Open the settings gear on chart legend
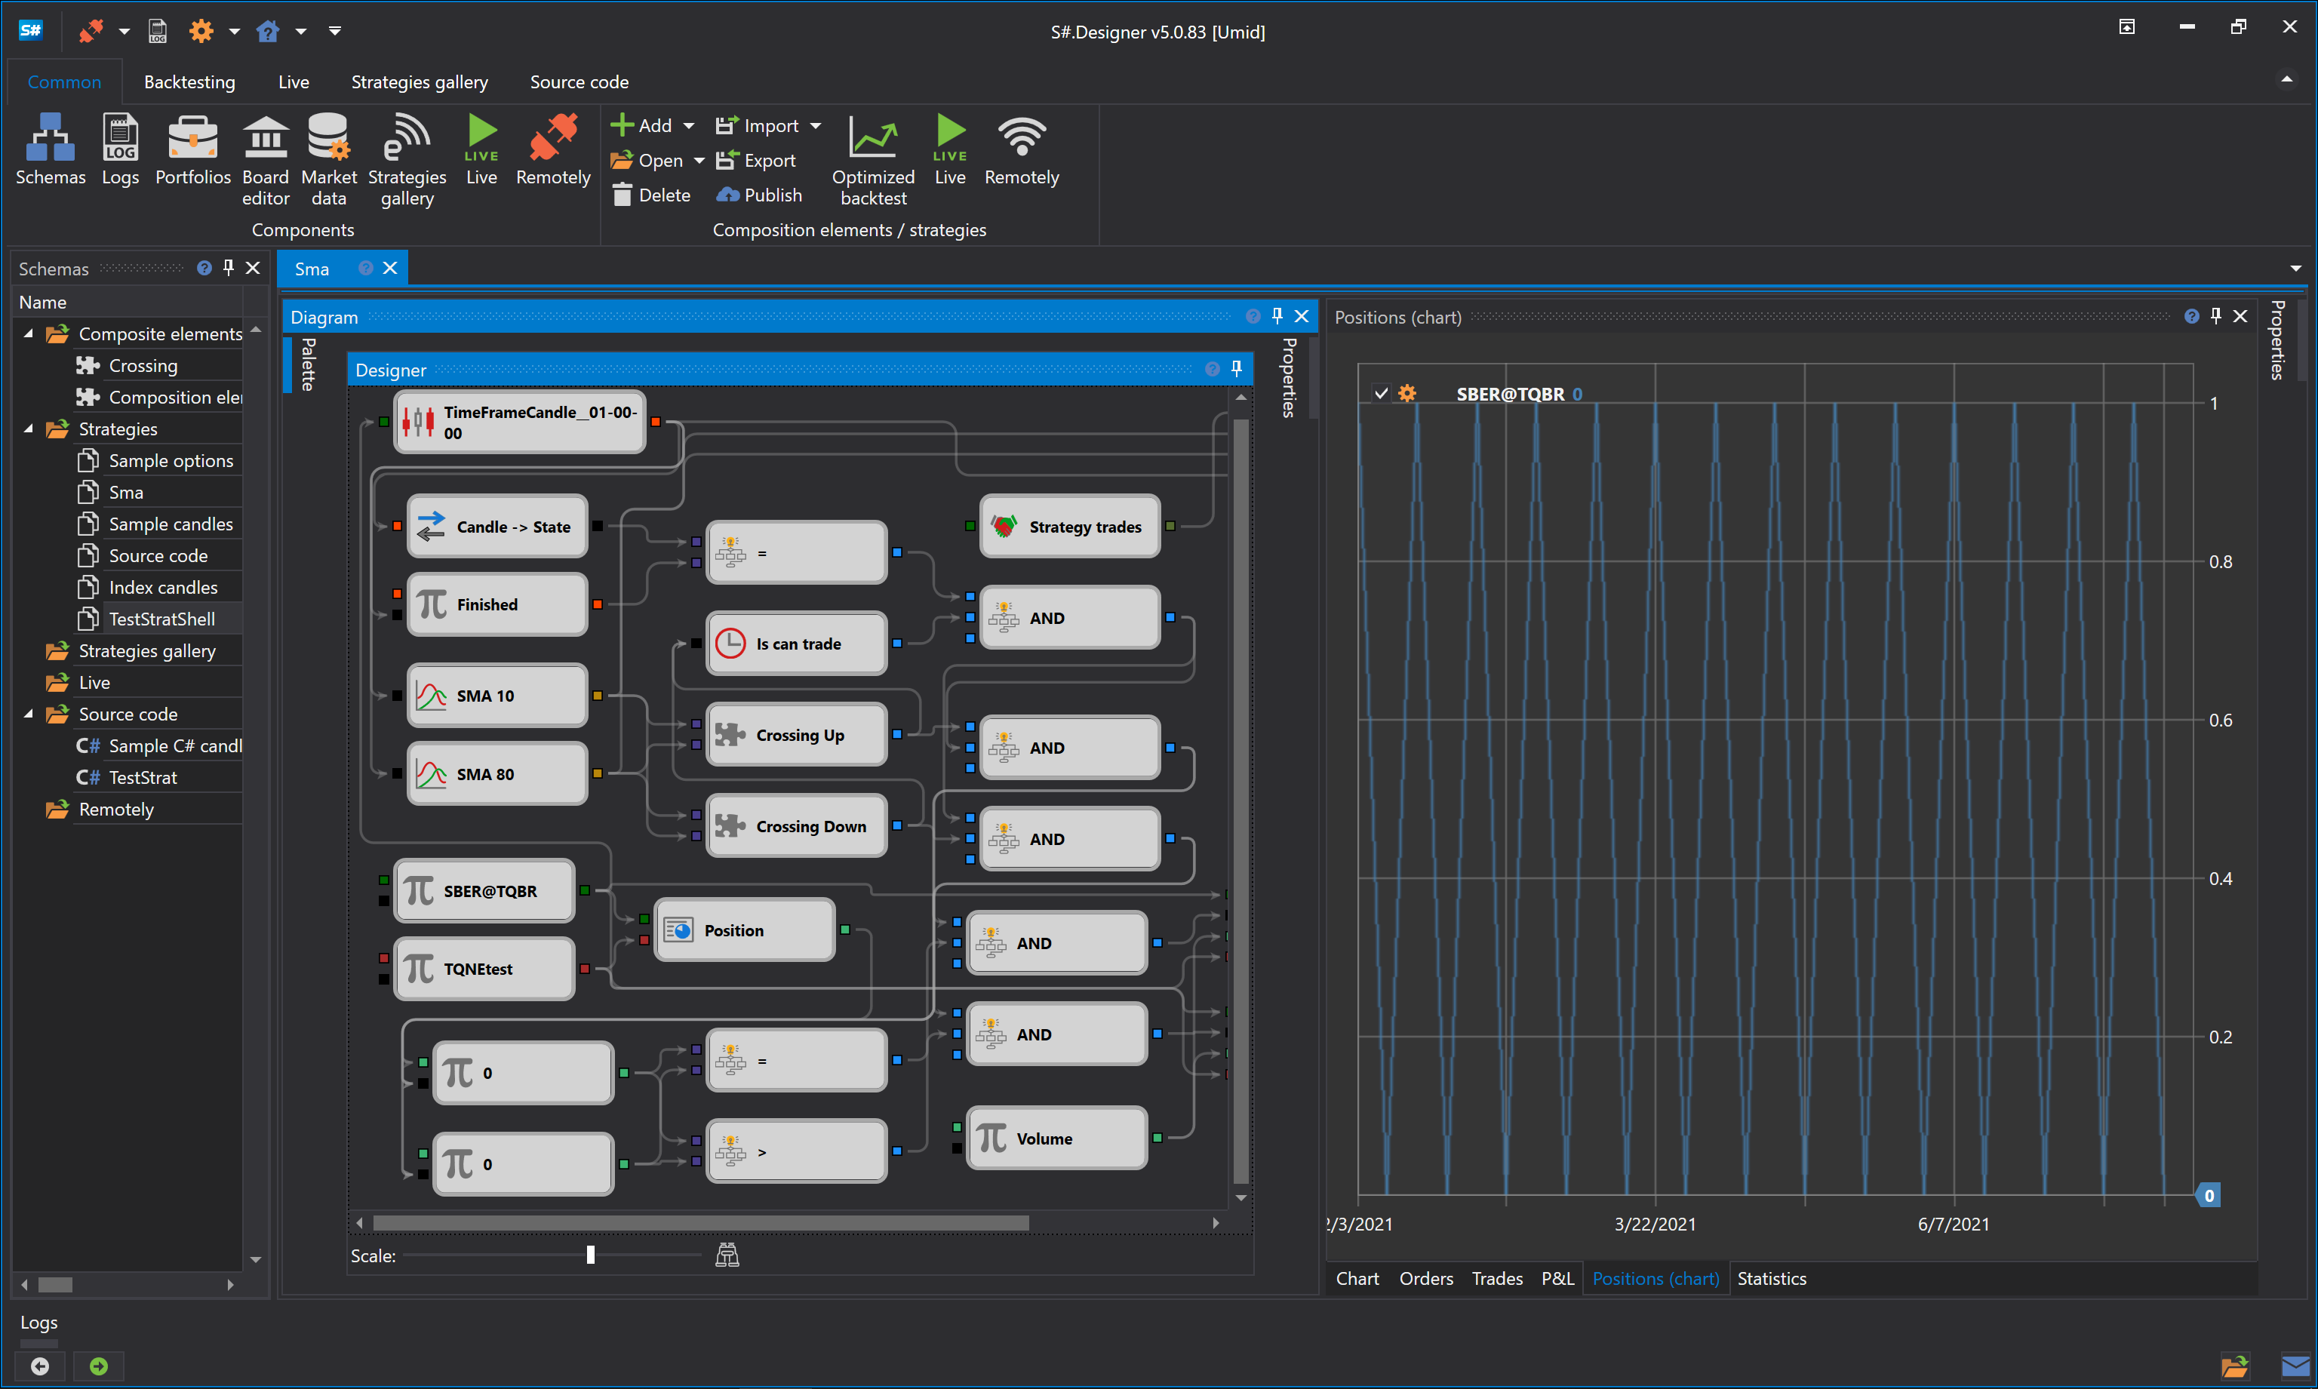Image resolution: width=2318 pixels, height=1389 pixels. (x=1406, y=394)
